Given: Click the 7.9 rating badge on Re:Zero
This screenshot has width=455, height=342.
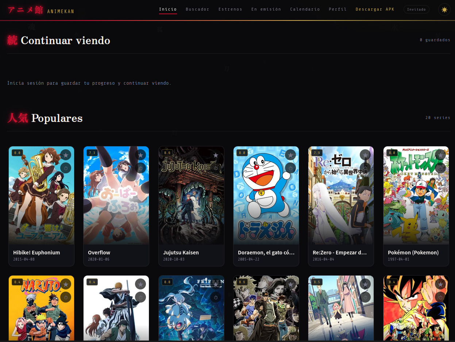Looking at the screenshot, I should pos(317,153).
